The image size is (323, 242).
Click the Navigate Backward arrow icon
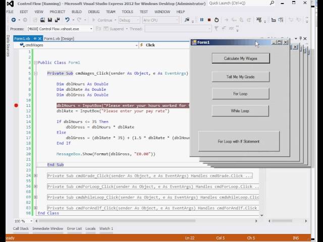[14, 20]
